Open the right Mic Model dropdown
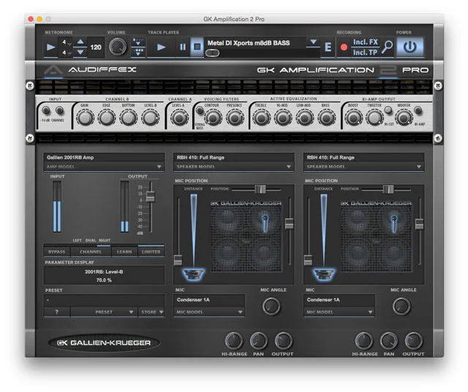 coord(339,312)
